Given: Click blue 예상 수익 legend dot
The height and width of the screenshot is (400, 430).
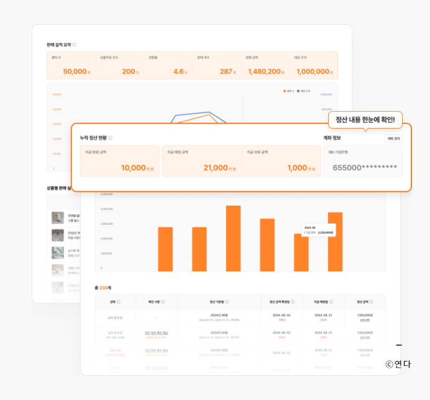Looking at the screenshot, I should (298, 91).
